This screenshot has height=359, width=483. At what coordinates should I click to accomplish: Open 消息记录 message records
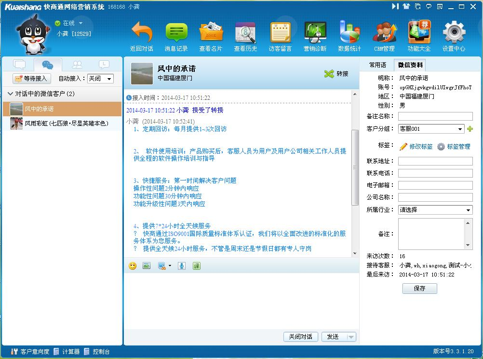pyautogui.click(x=176, y=32)
